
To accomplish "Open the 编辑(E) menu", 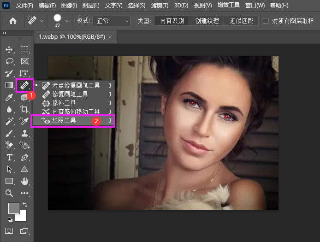I will point(47,6).
